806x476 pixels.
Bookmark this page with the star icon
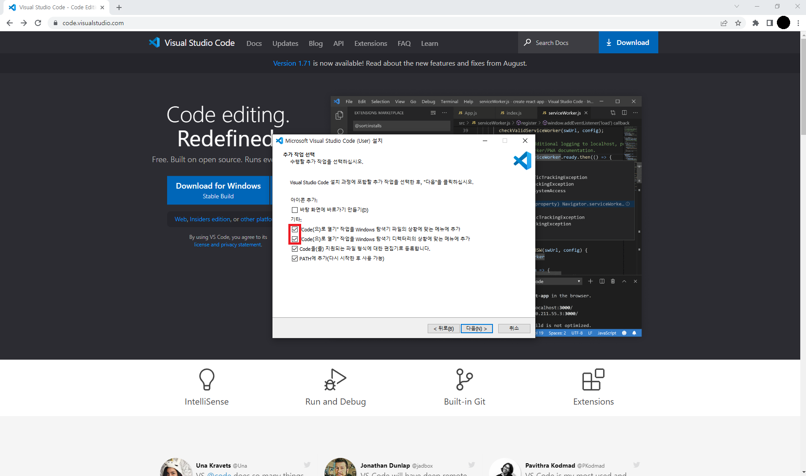[x=738, y=23]
